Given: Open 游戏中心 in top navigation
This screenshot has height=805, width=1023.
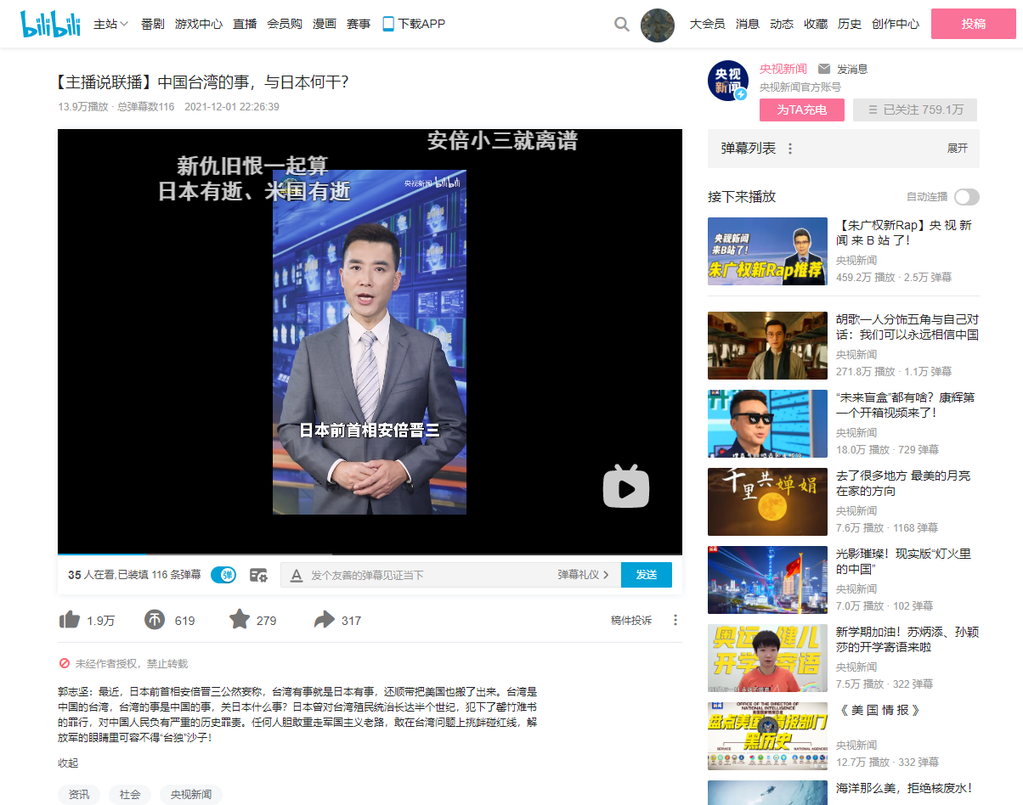Looking at the screenshot, I should (x=199, y=24).
